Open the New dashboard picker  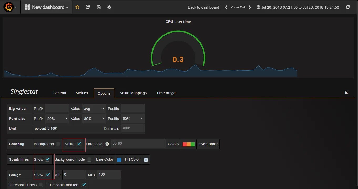[47, 7]
